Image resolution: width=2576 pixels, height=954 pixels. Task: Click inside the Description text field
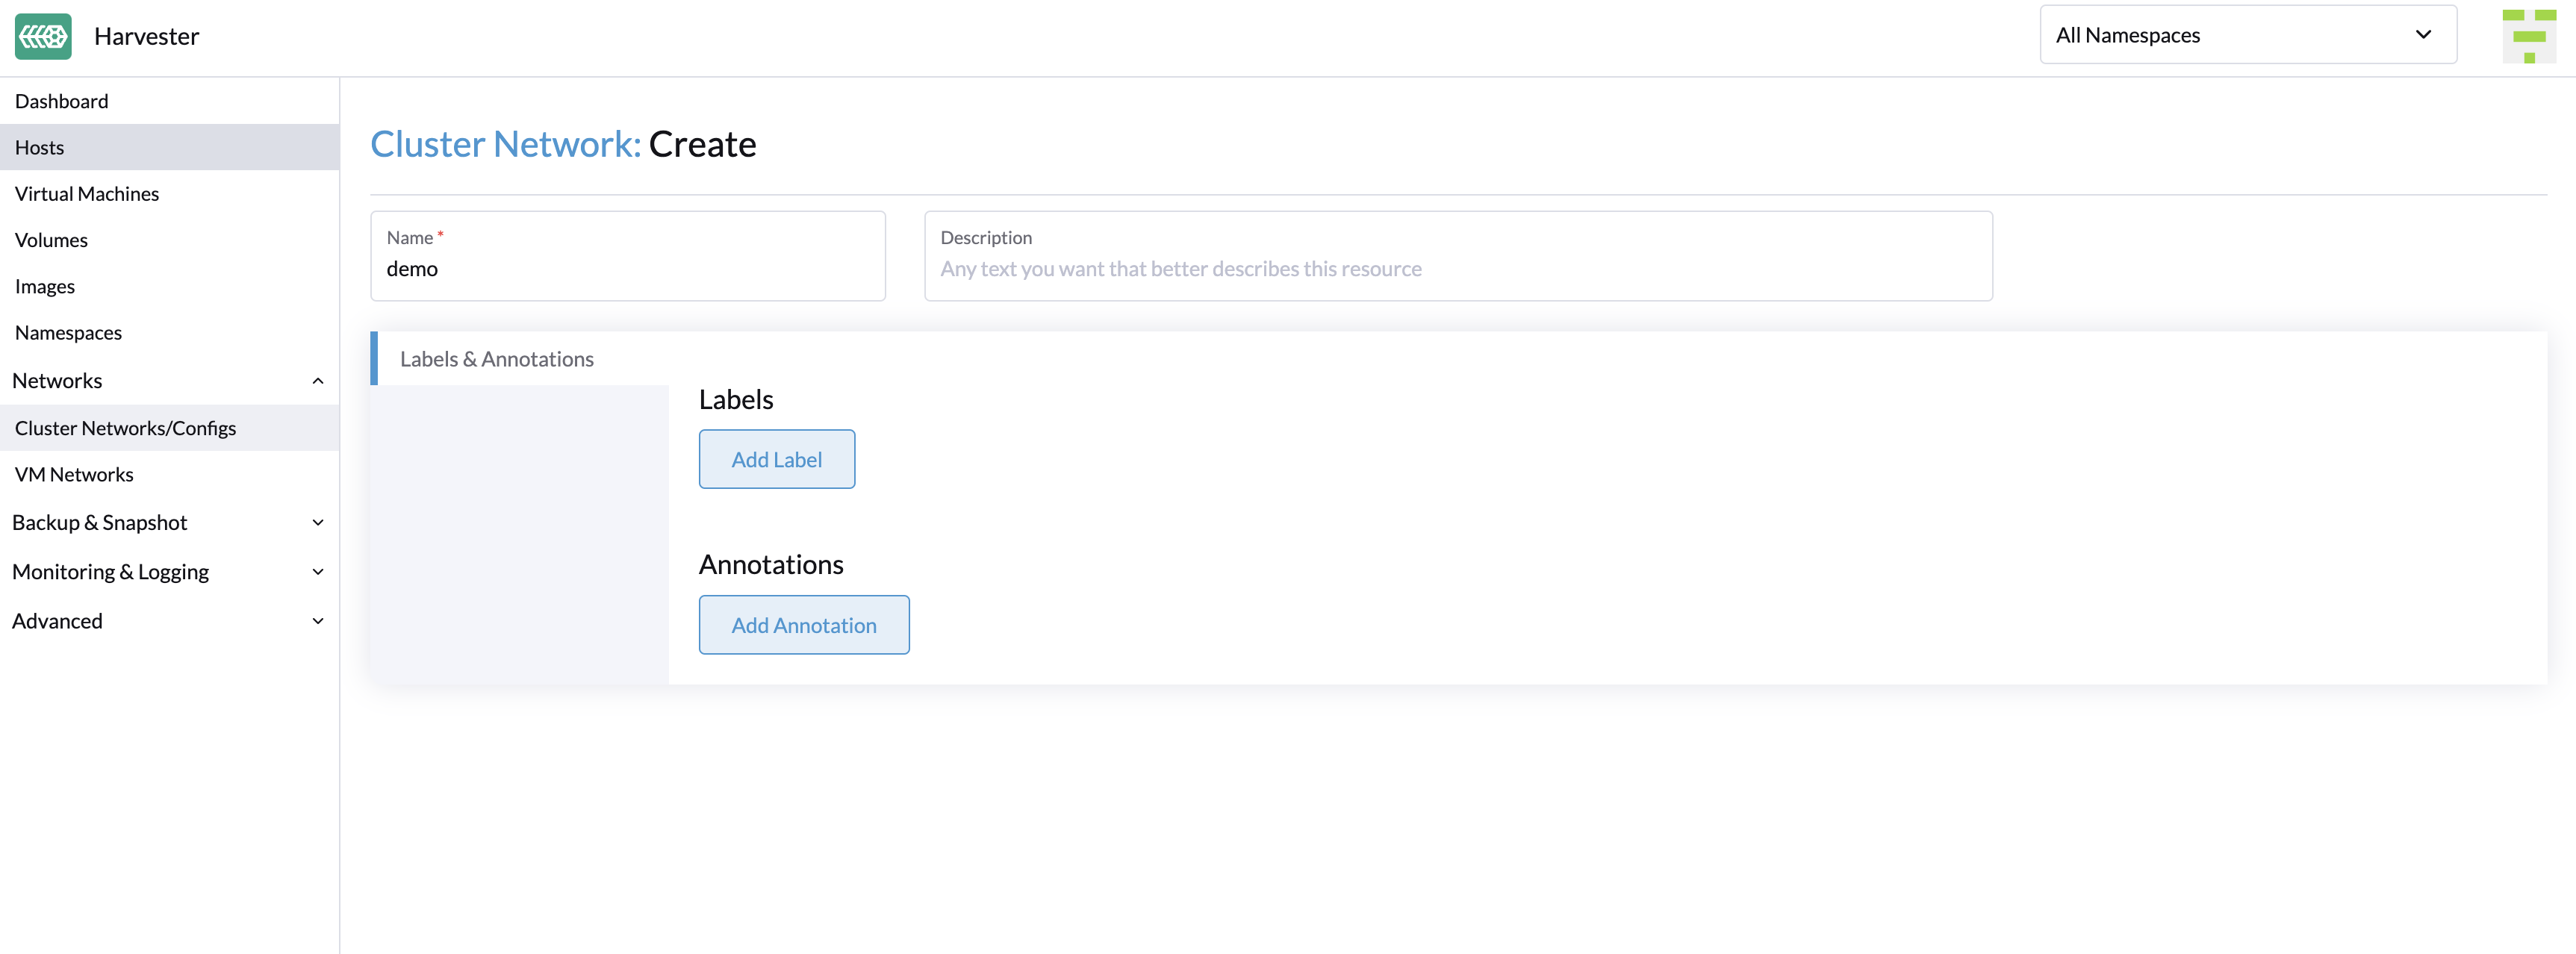click(x=1457, y=268)
